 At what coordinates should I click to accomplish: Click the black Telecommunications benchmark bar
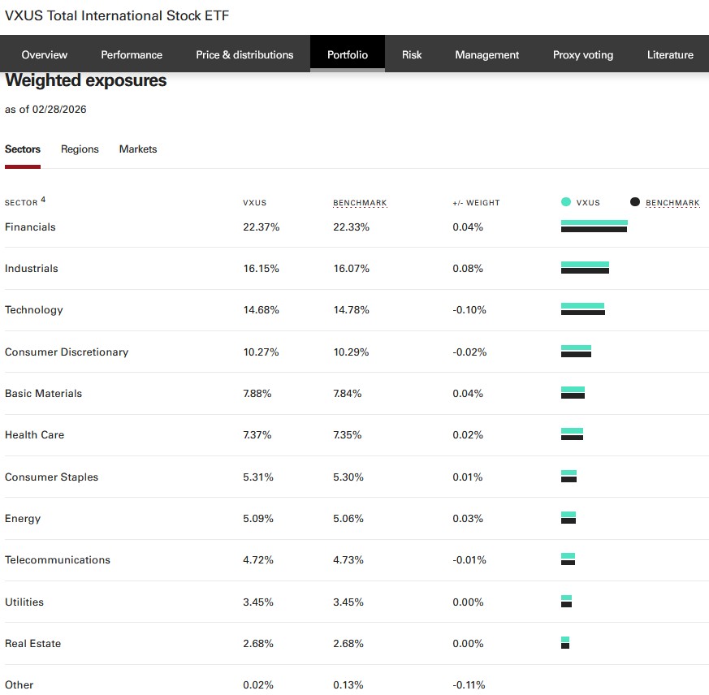(x=568, y=563)
